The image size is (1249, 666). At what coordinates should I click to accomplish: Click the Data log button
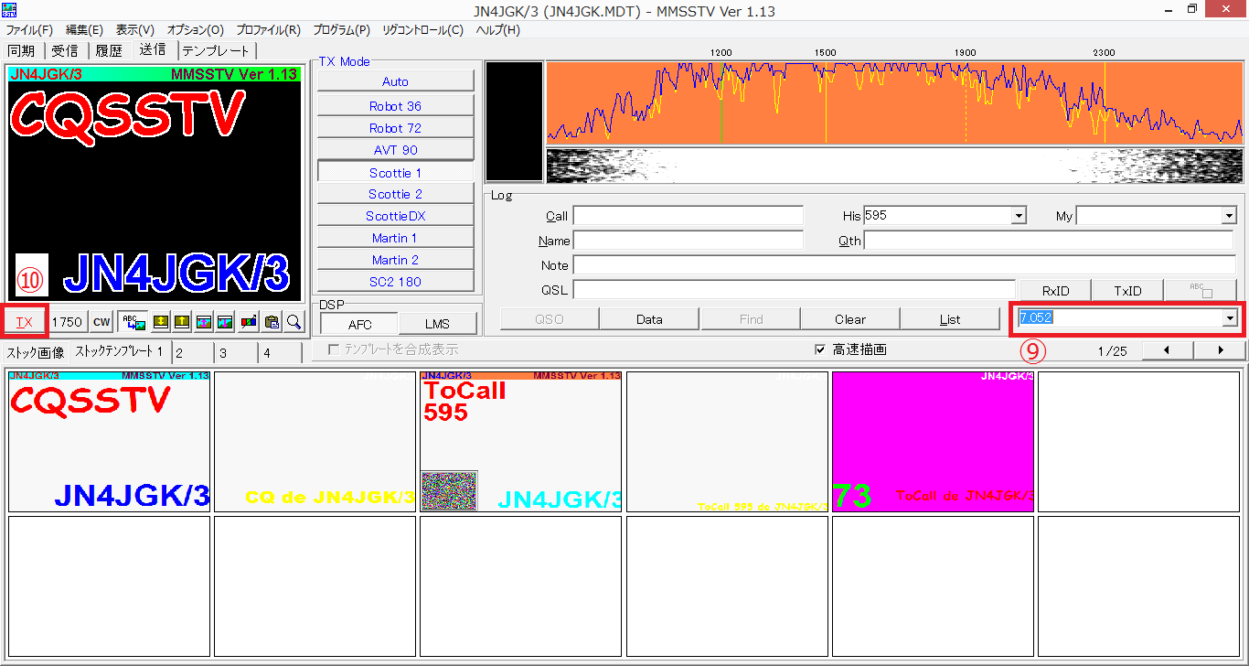click(649, 319)
